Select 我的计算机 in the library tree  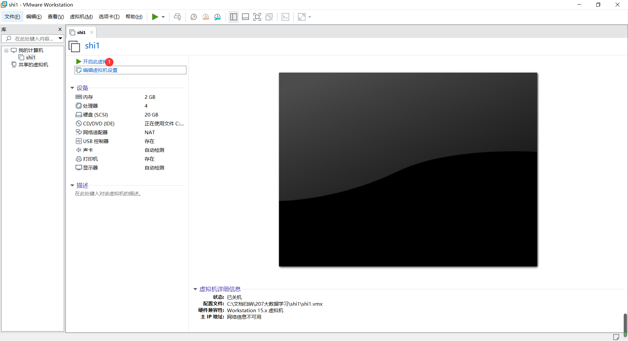(x=31, y=50)
